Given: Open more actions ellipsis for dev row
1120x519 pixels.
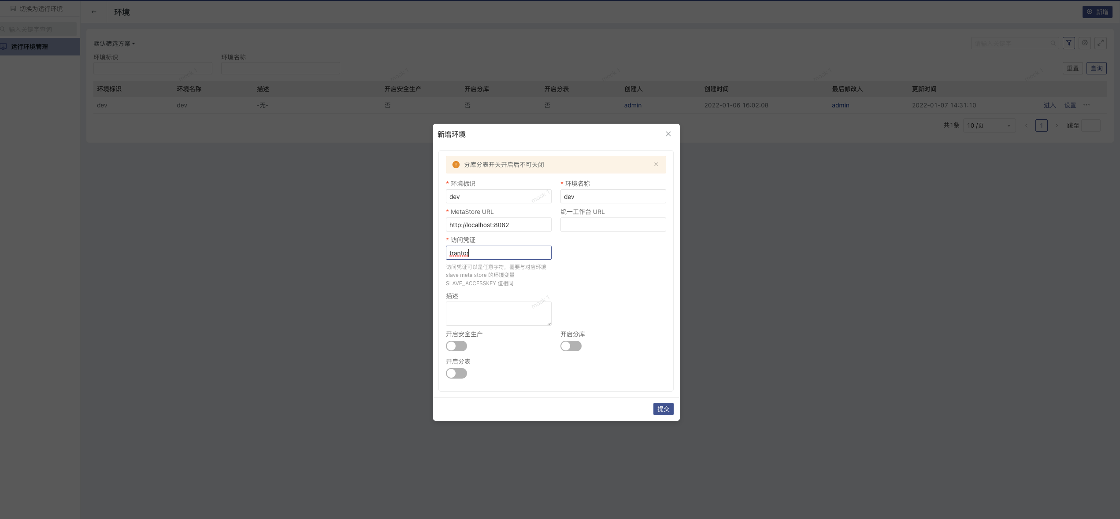Looking at the screenshot, I should point(1087,105).
